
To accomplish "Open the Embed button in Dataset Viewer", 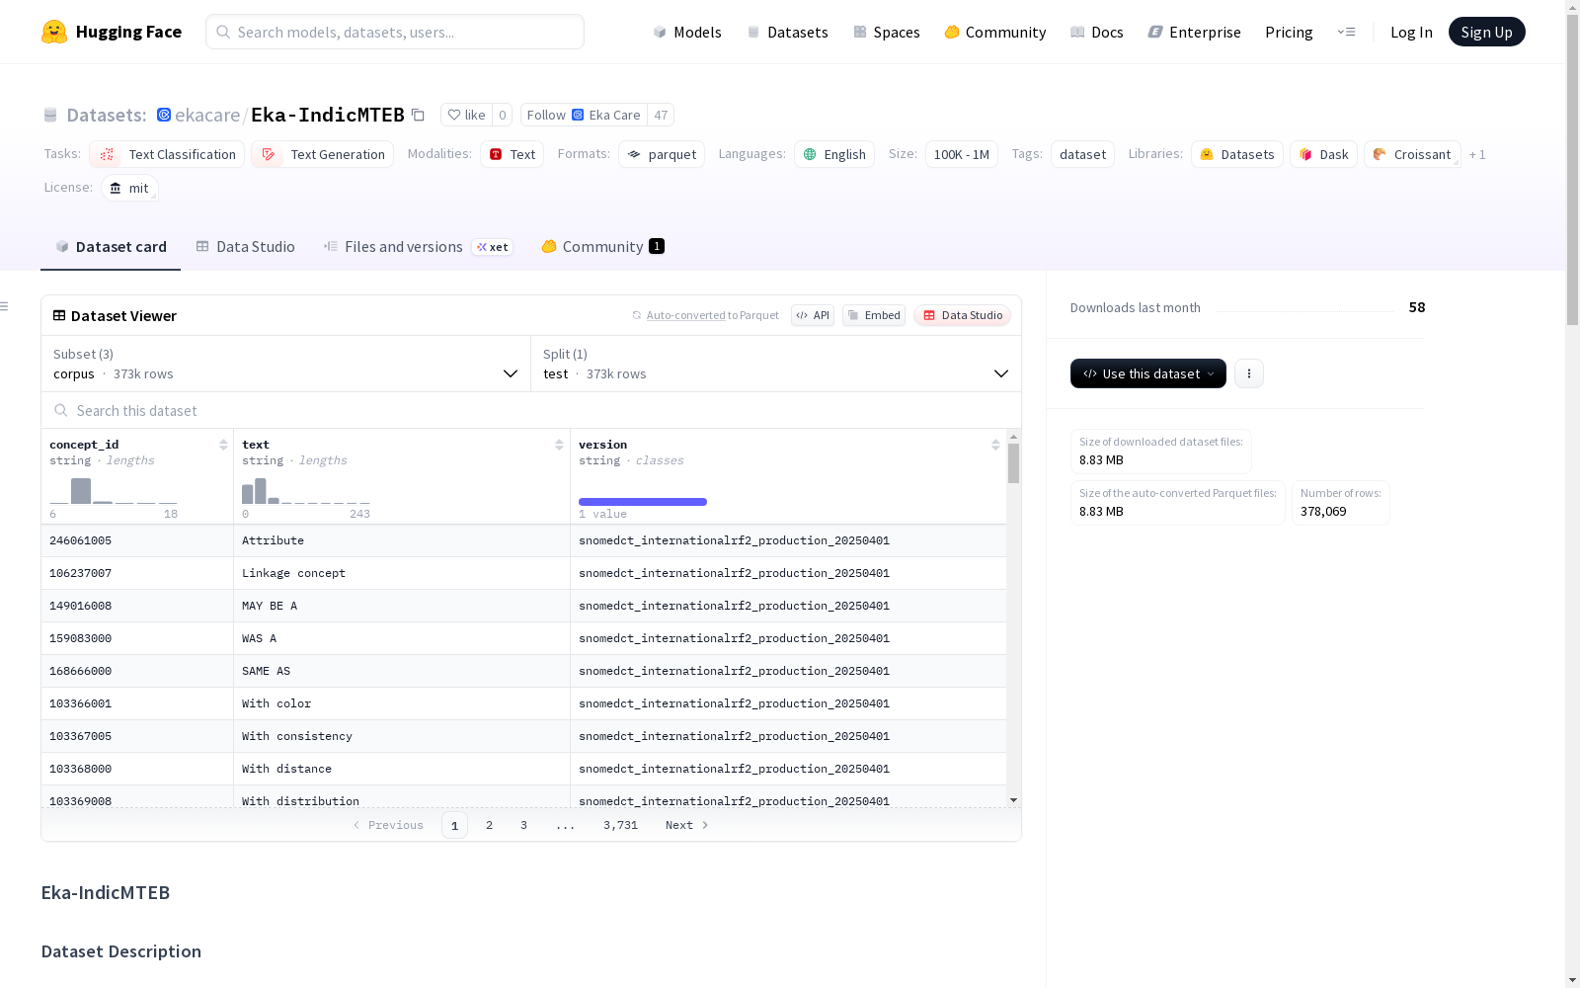I will click(874, 315).
